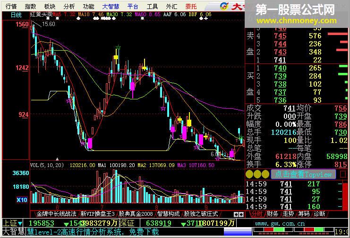Click the small triangle marker below chart's left side
This screenshot has width=350, height=238.
57,159
